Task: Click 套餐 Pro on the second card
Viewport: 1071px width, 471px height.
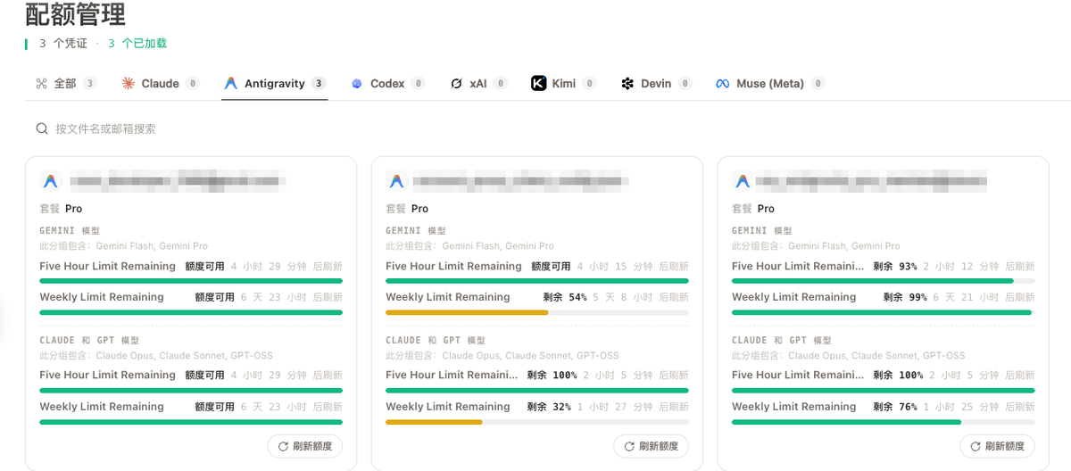Action: pos(407,209)
